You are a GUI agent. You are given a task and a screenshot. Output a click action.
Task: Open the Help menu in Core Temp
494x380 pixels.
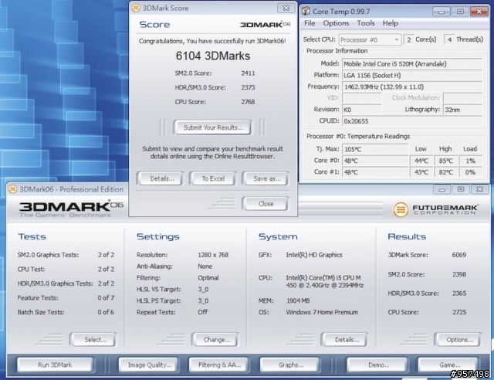pos(391,23)
